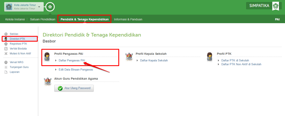Click the Akun Guru Pendidikan Agama heading
The height and width of the screenshot is (116, 285).
coord(76,78)
